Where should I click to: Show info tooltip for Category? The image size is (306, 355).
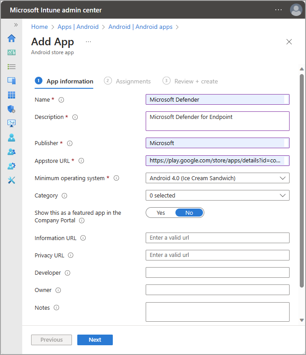[x=64, y=196]
